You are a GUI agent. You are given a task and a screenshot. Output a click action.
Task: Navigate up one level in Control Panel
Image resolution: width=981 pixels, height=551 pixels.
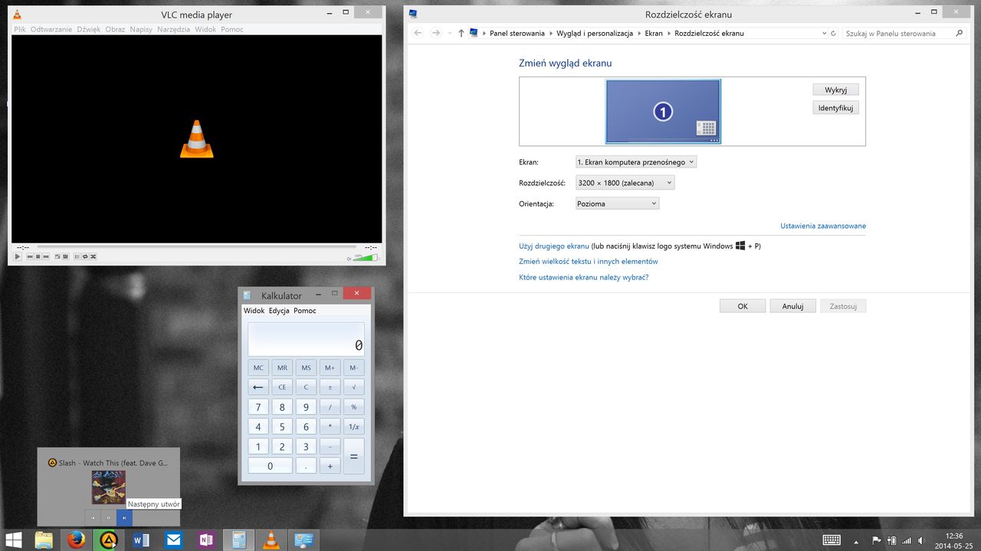point(461,34)
